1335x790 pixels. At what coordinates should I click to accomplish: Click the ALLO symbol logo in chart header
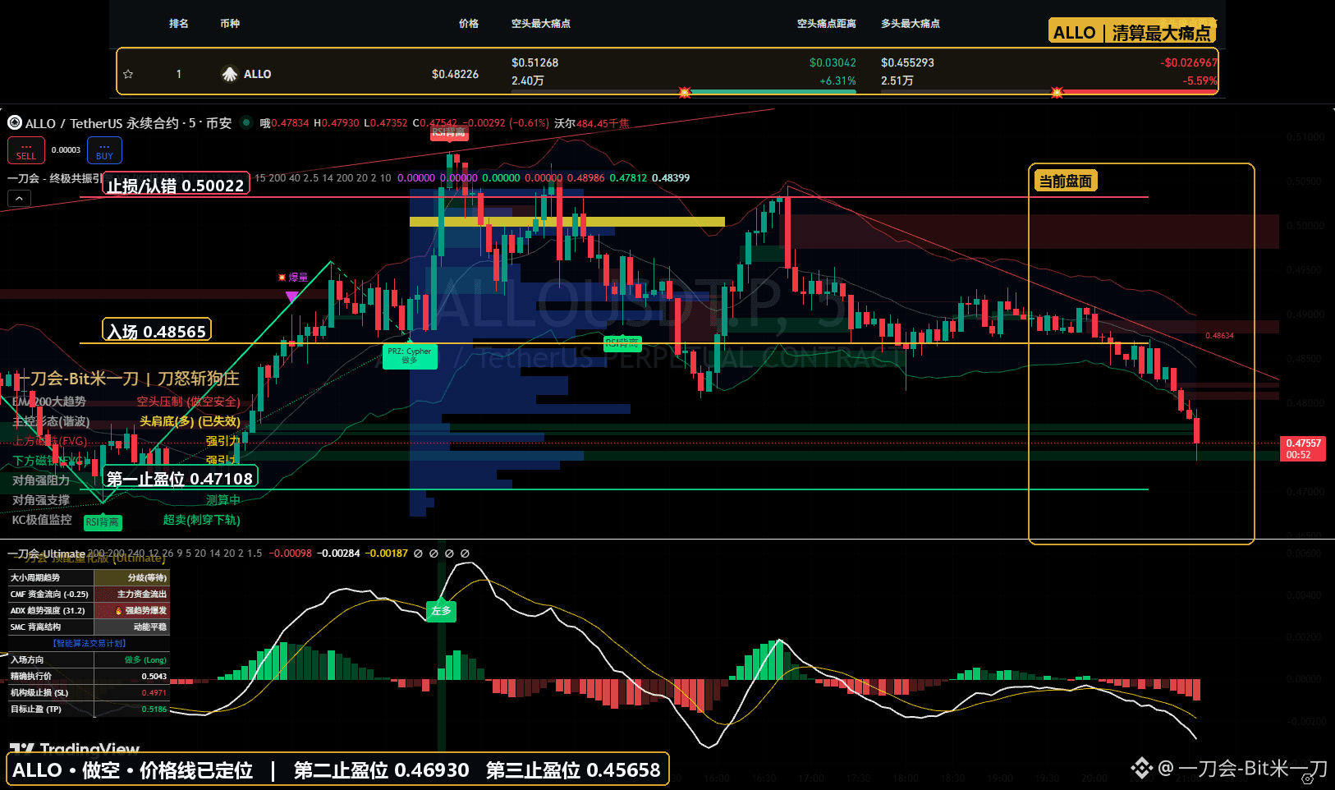(15, 123)
